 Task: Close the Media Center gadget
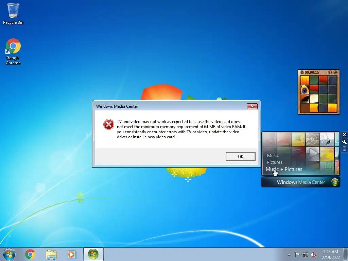tap(344, 135)
